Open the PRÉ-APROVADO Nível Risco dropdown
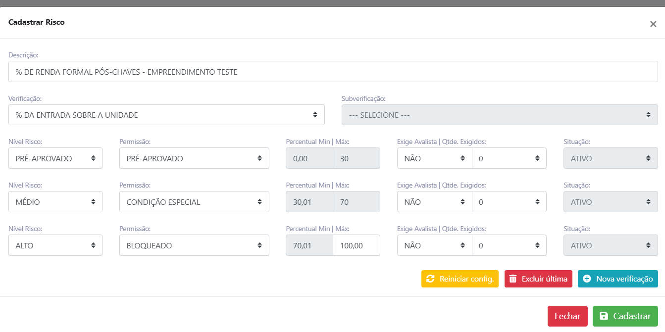This screenshot has height=332, width=665. pyautogui.click(x=55, y=158)
